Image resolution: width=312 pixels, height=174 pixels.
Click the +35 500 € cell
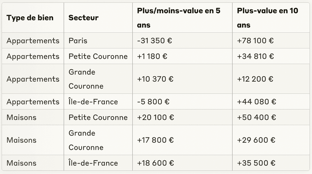pyautogui.click(x=256, y=163)
